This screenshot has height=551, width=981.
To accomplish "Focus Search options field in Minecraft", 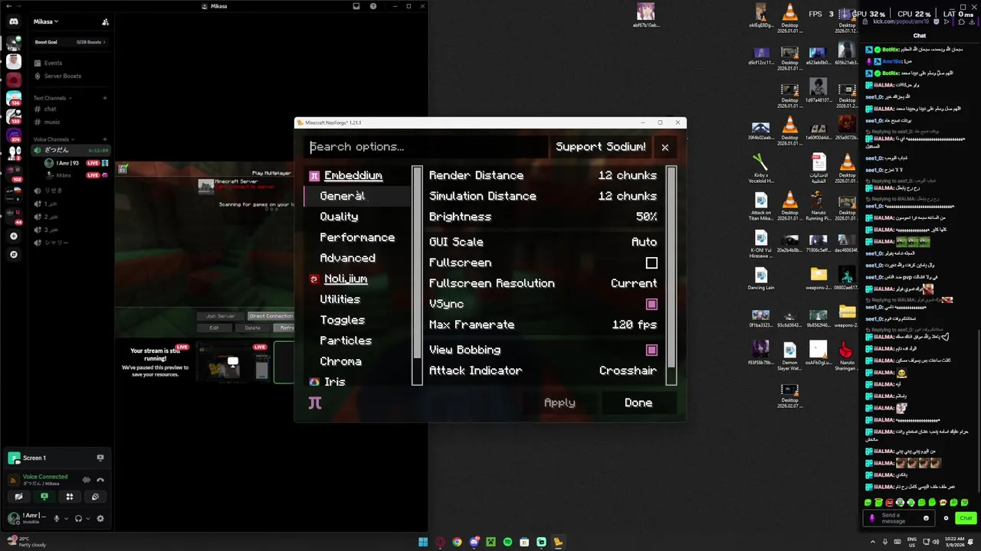I will pos(425,147).
